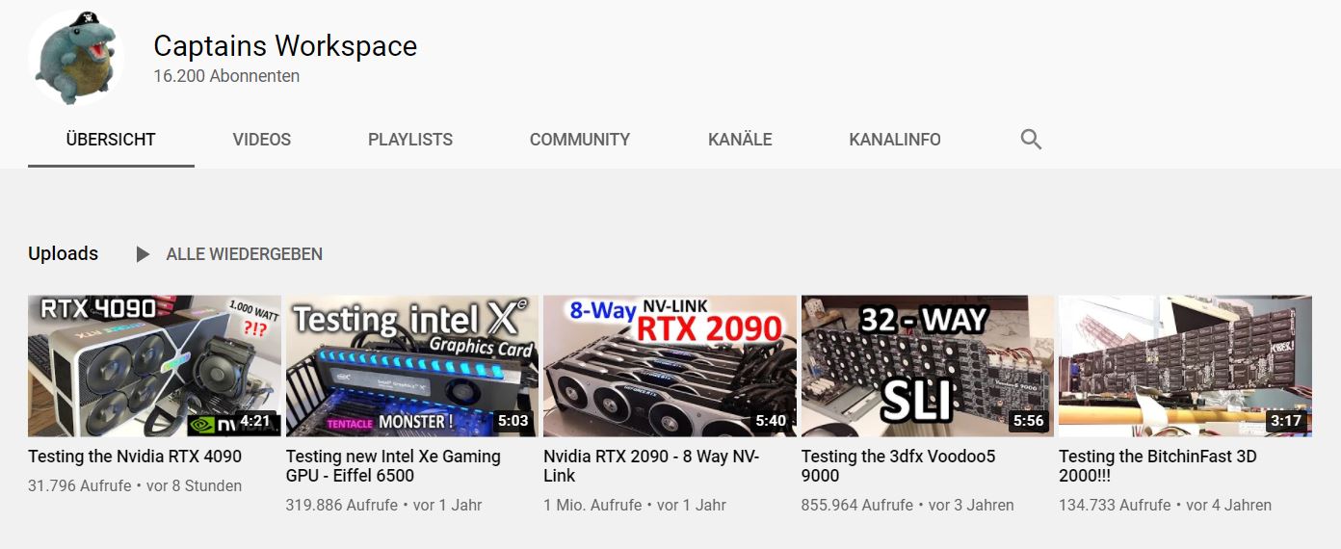
Task: Click the 4:21 duration badge
Action: click(255, 421)
